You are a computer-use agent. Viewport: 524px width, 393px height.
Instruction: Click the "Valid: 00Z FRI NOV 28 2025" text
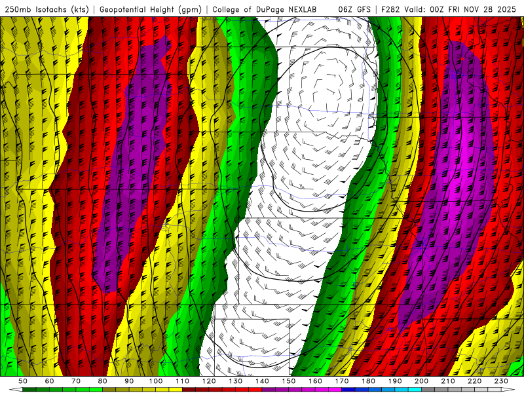[x=460, y=9]
